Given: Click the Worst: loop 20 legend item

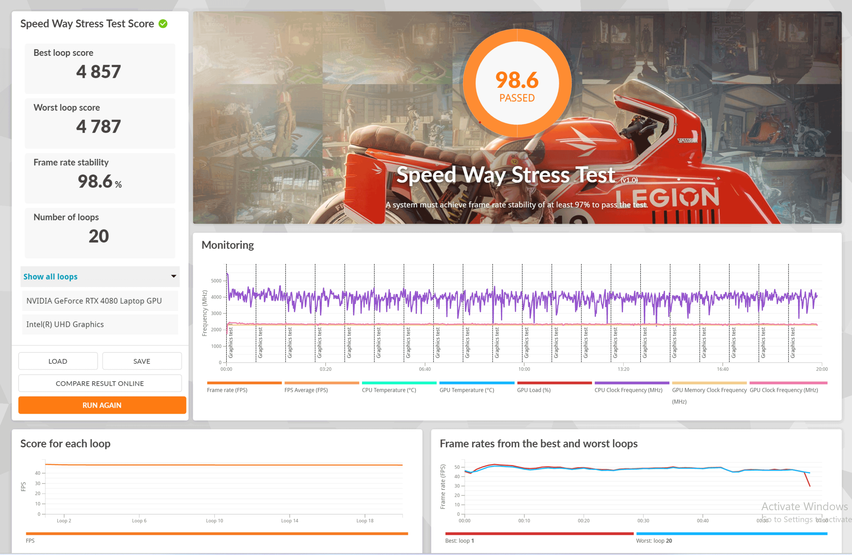Looking at the screenshot, I should coord(654,541).
